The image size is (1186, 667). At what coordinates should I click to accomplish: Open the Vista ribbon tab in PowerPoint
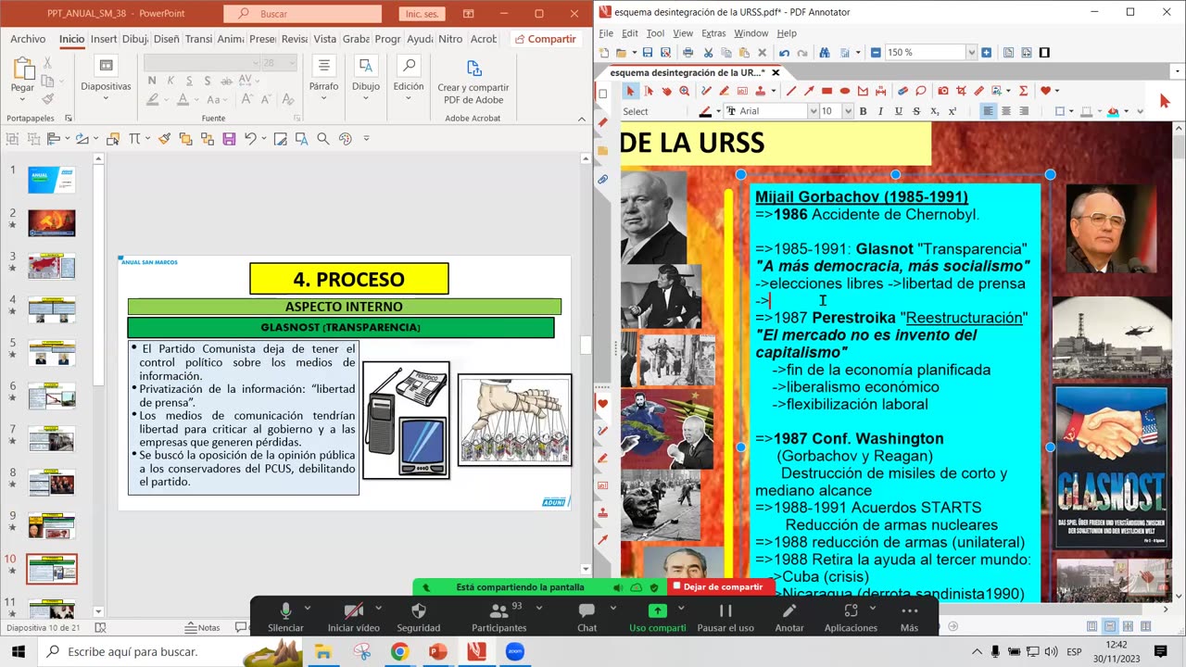click(325, 39)
